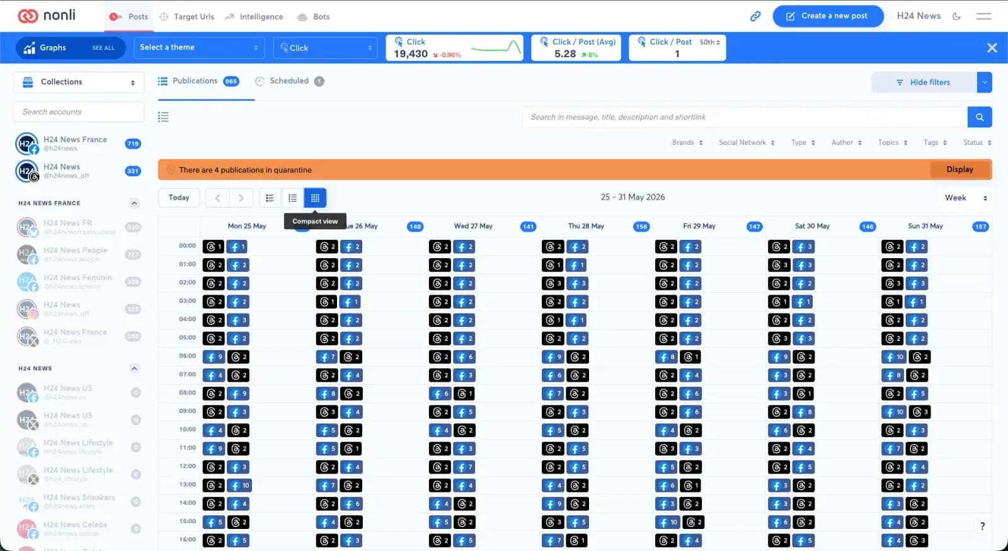
Task: Open Threads posts at 11:00 Fri 29 May
Action: (x=666, y=449)
